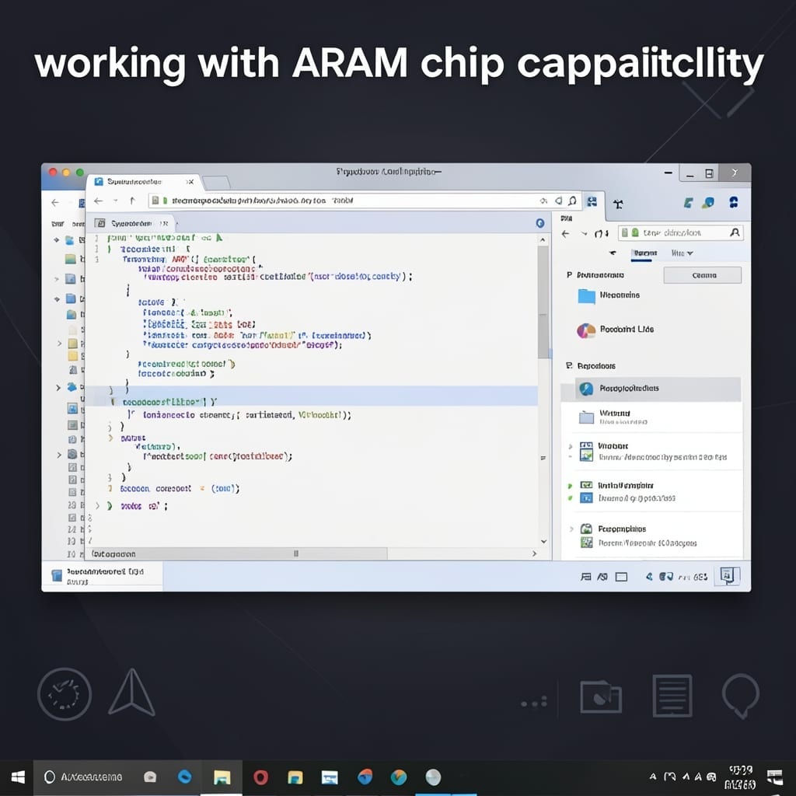The image size is (796, 796).
Task: Open the "Hita" dropdown in the right panel
Action: coord(682,253)
